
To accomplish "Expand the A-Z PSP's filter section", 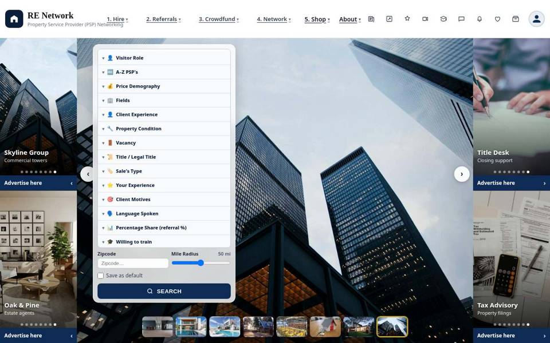I will pyautogui.click(x=164, y=72).
